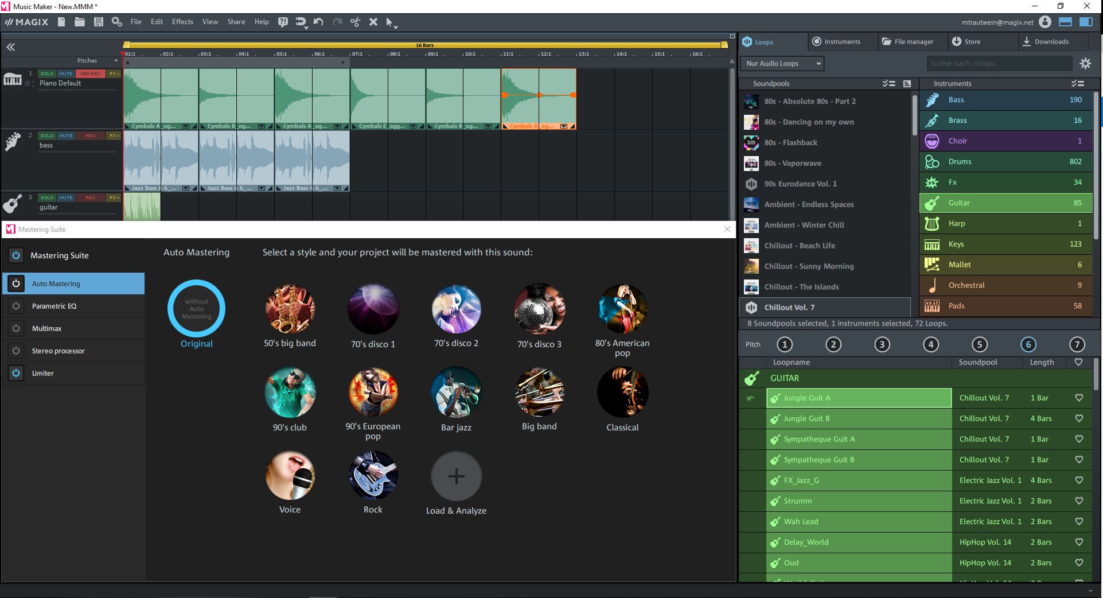Click the Bass instrument icon
The height and width of the screenshot is (598, 1103).
click(x=932, y=99)
